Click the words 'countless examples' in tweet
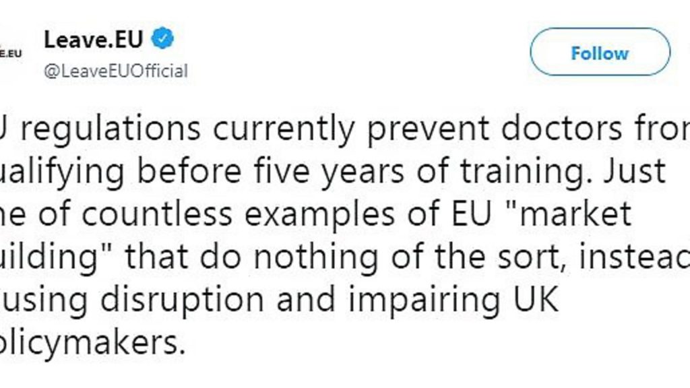The height and width of the screenshot is (388, 690). [x=238, y=214]
